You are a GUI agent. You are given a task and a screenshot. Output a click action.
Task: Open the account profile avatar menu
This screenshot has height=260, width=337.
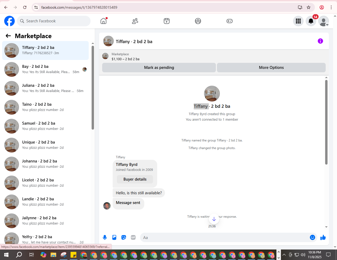(x=324, y=21)
